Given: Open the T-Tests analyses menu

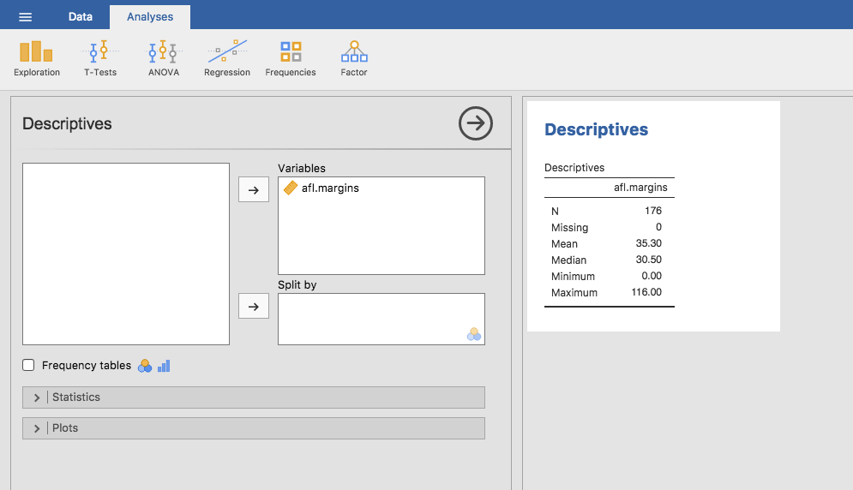Looking at the screenshot, I should click(100, 59).
